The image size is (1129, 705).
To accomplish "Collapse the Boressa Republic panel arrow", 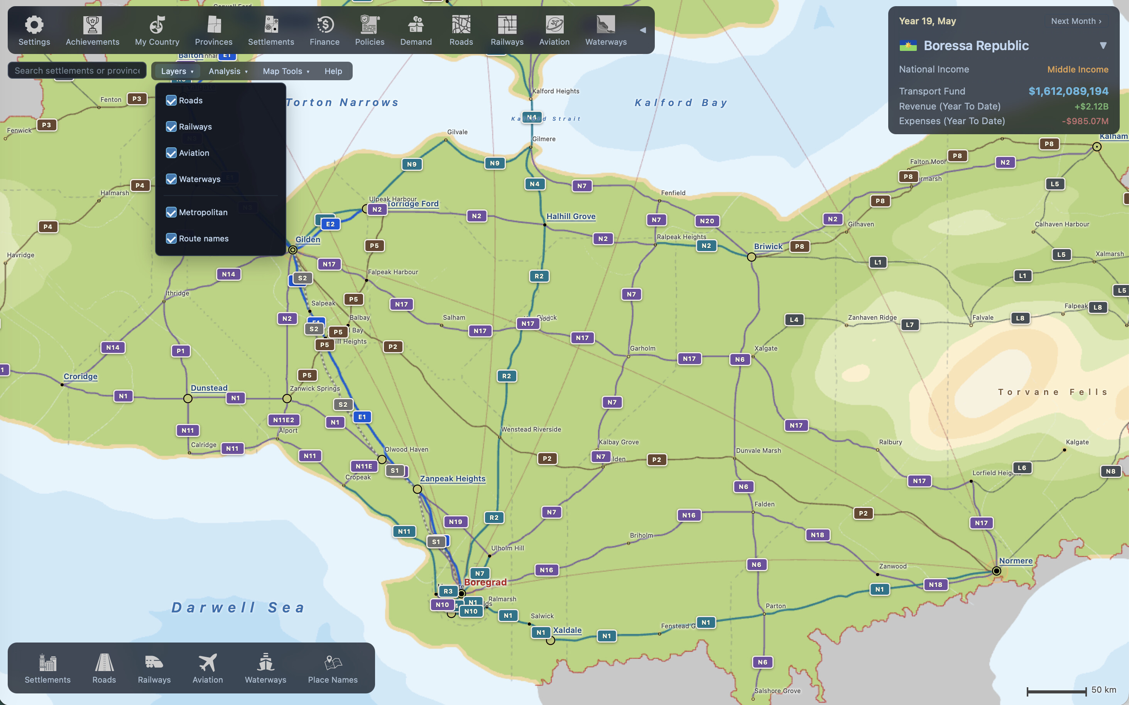I will (1103, 46).
